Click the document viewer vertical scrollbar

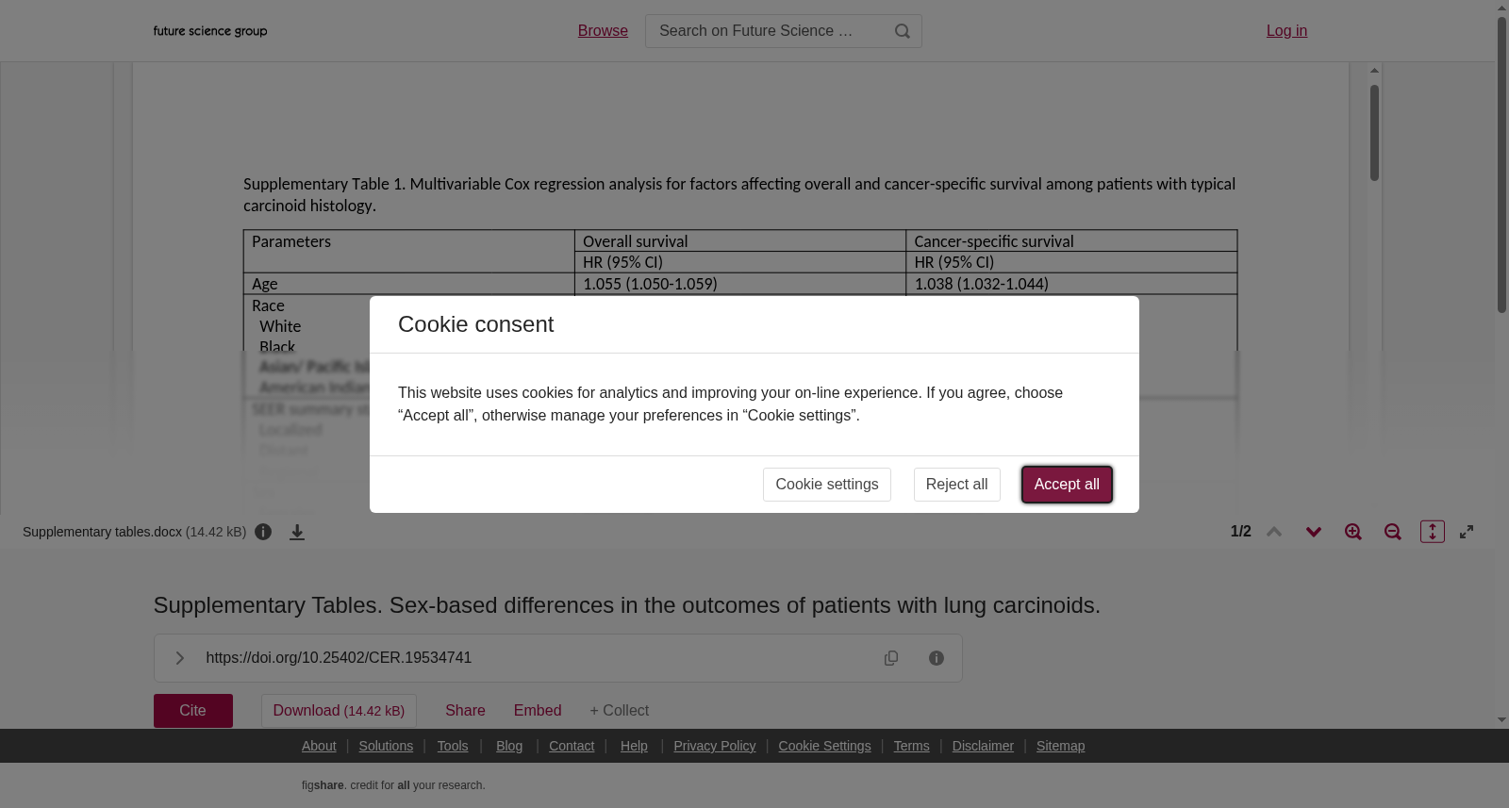[x=1375, y=133]
